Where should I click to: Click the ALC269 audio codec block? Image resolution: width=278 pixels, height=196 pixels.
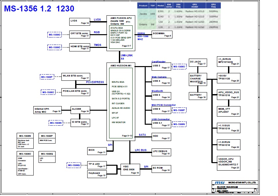click(80, 110)
